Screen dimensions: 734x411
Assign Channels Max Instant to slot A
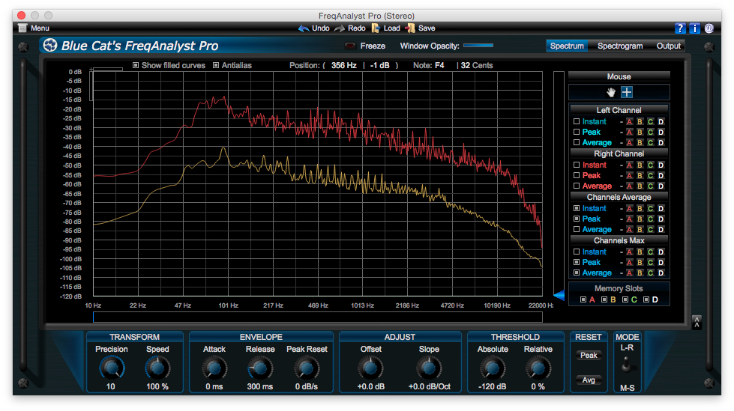tap(629, 252)
